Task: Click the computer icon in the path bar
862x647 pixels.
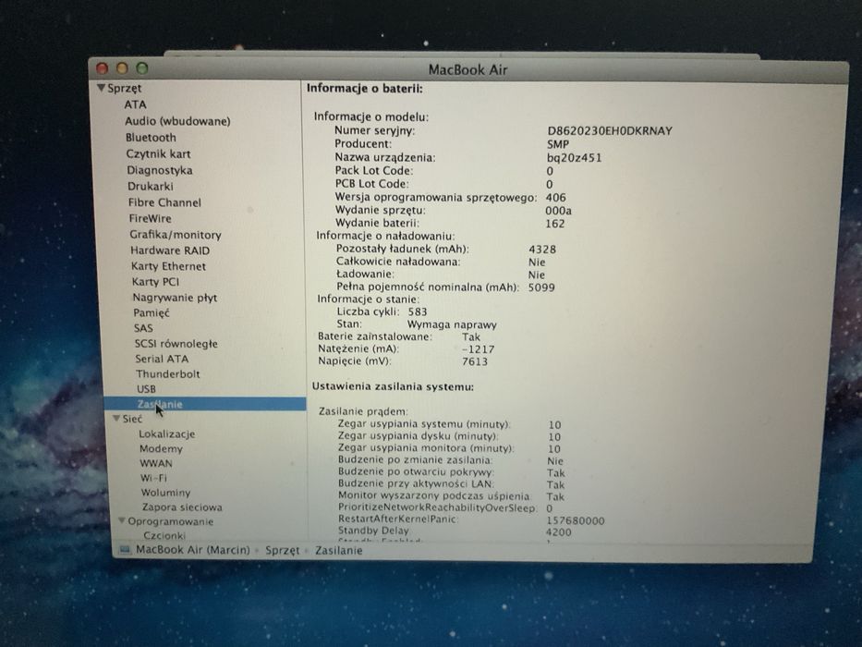Action: 125,550
